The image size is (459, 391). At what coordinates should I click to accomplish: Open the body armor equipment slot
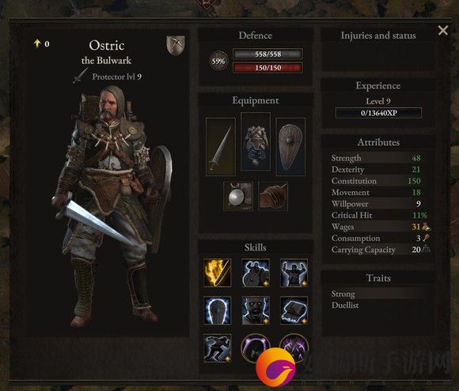point(256,141)
